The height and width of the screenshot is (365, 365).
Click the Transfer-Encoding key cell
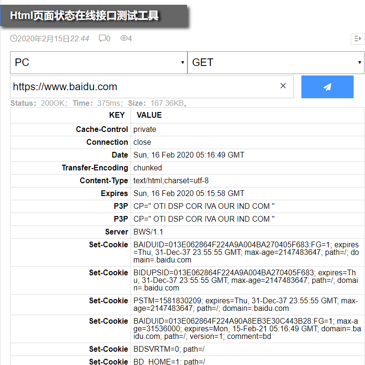click(x=70, y=168)
